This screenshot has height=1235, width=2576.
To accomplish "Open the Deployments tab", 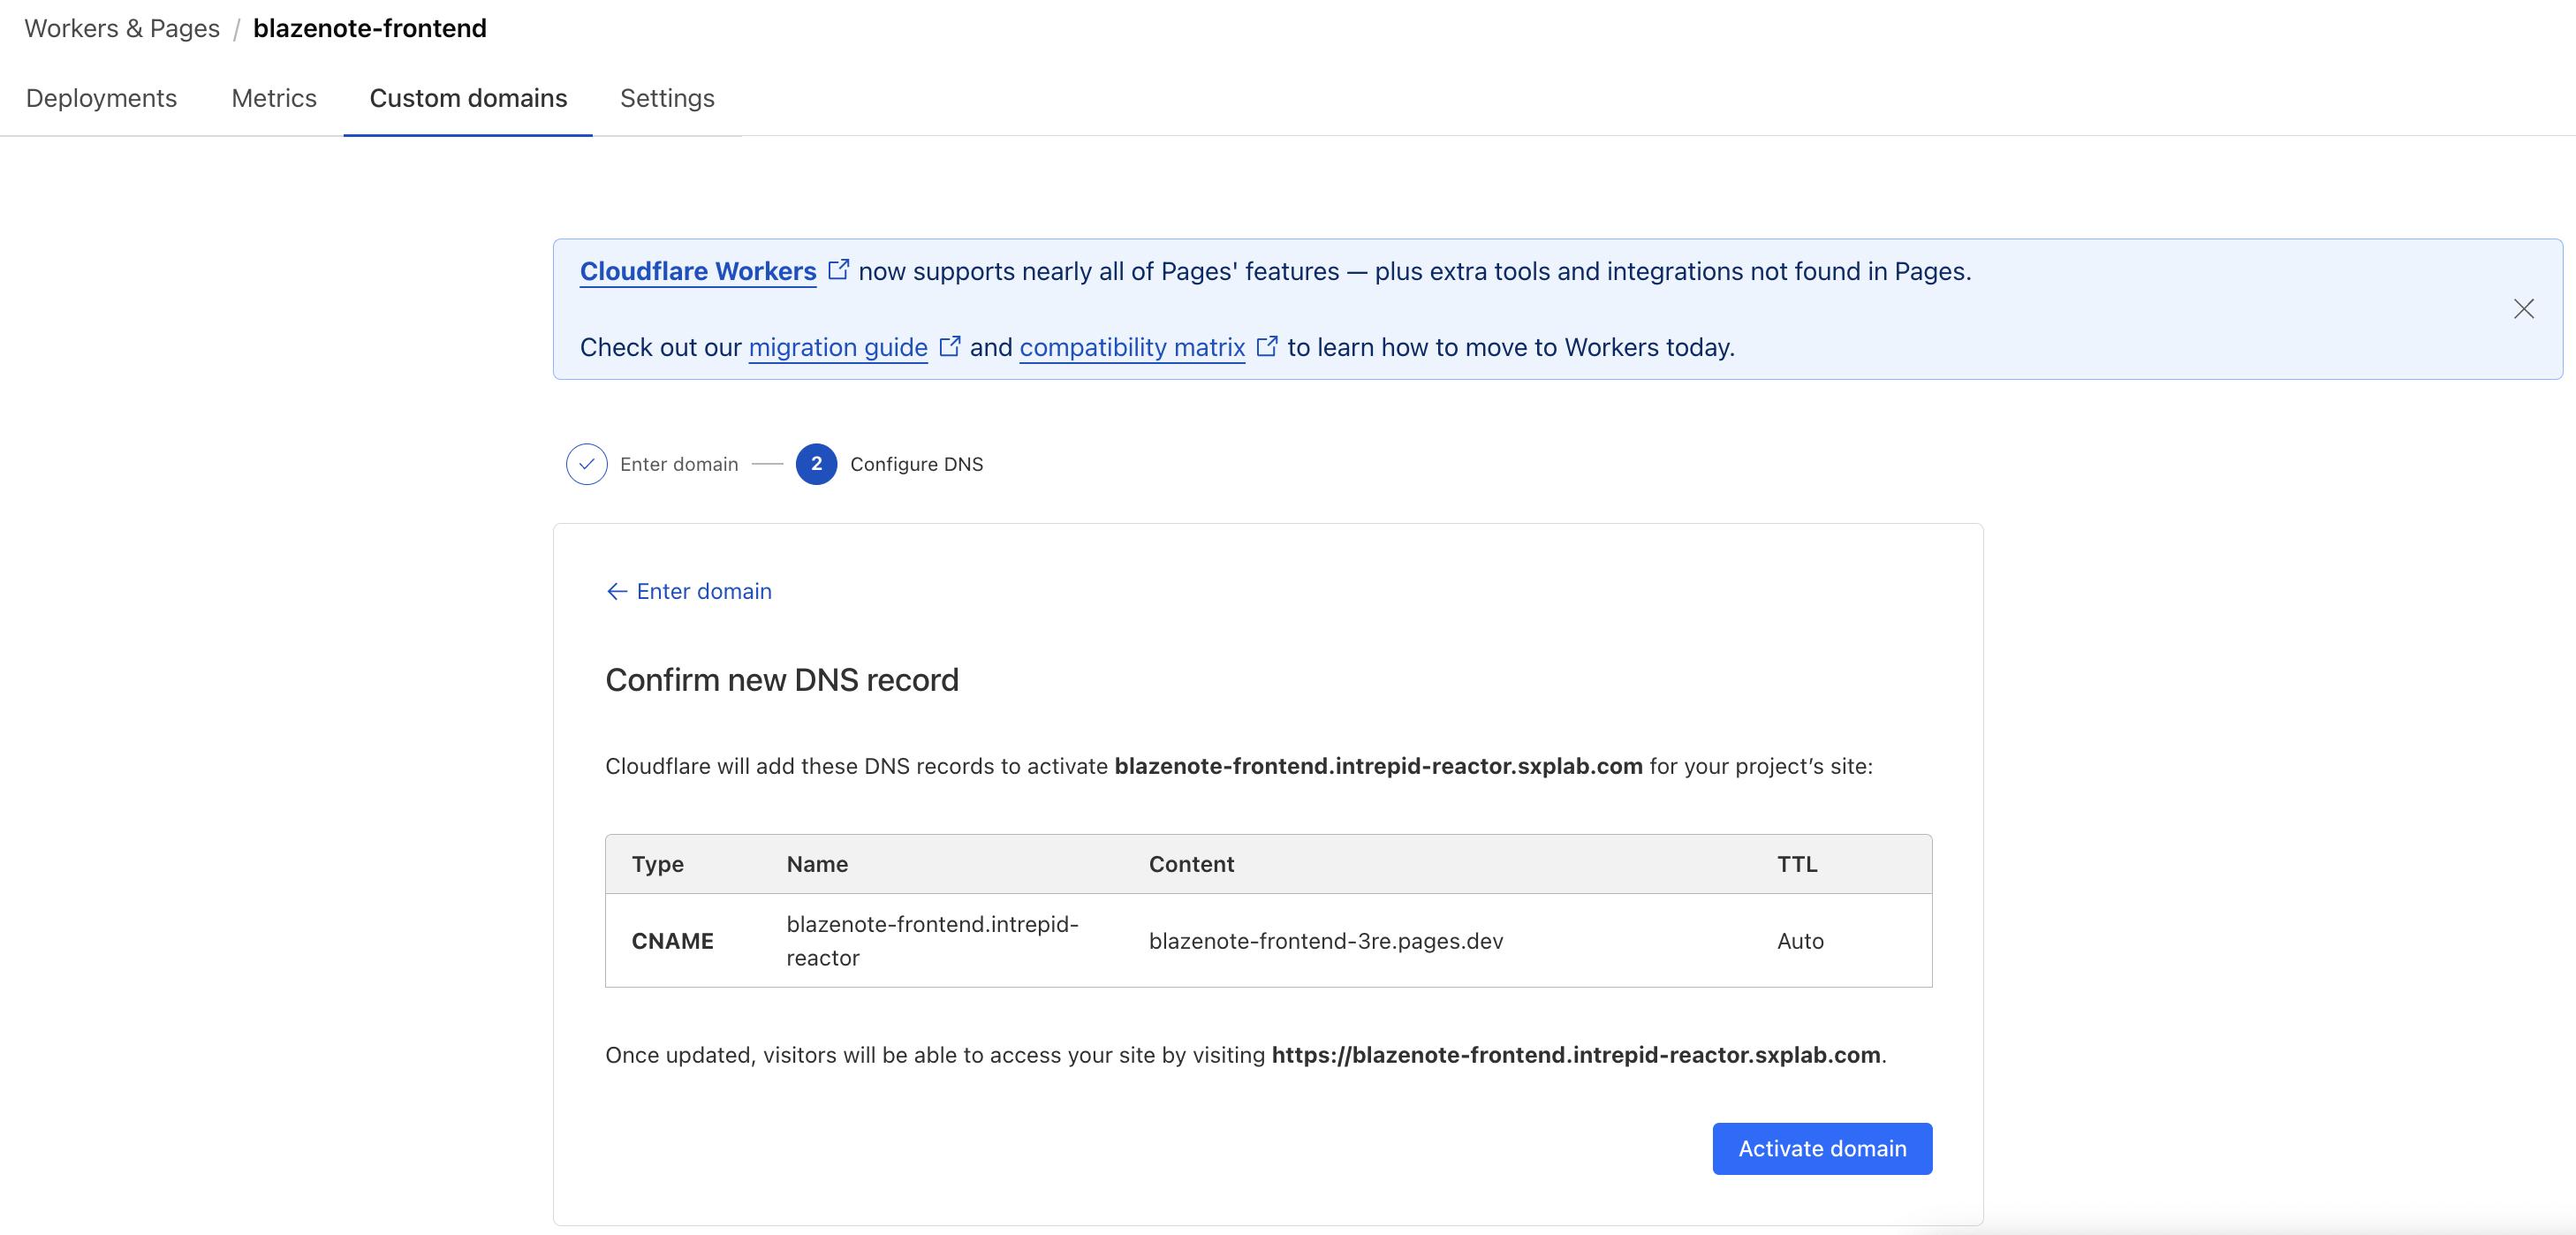I will (101, 98).
